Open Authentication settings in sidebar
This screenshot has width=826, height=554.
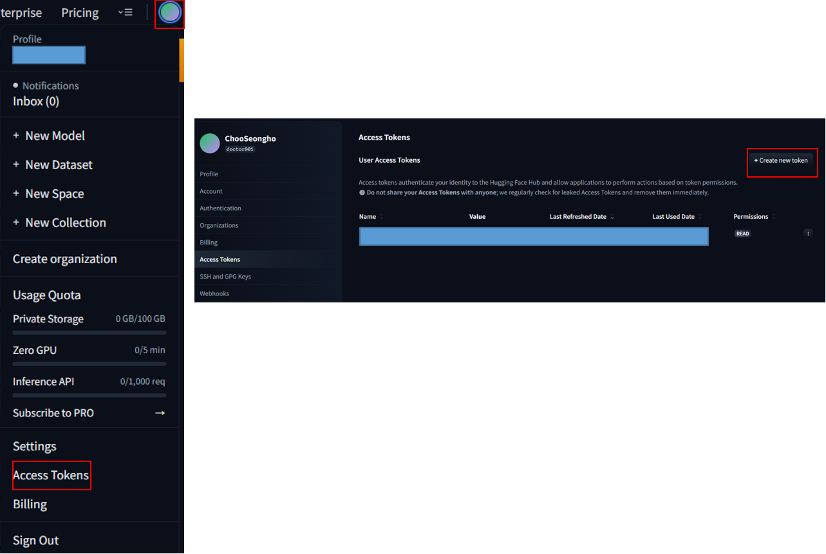[221, 208]
